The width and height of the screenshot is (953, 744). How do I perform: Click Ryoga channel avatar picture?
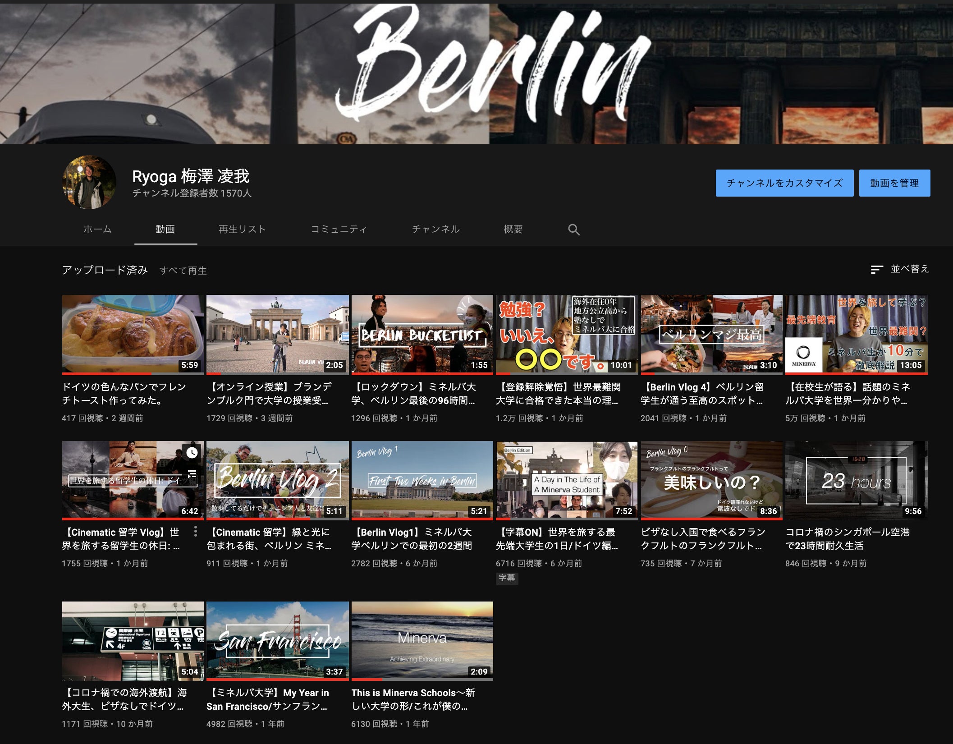point(89,182)
